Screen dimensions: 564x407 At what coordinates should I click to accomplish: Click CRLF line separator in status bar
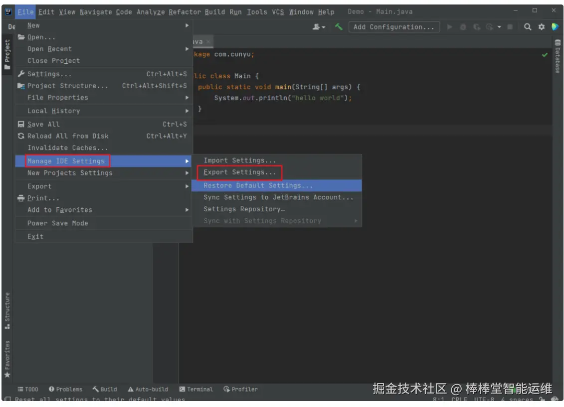(x=459, y=399)
